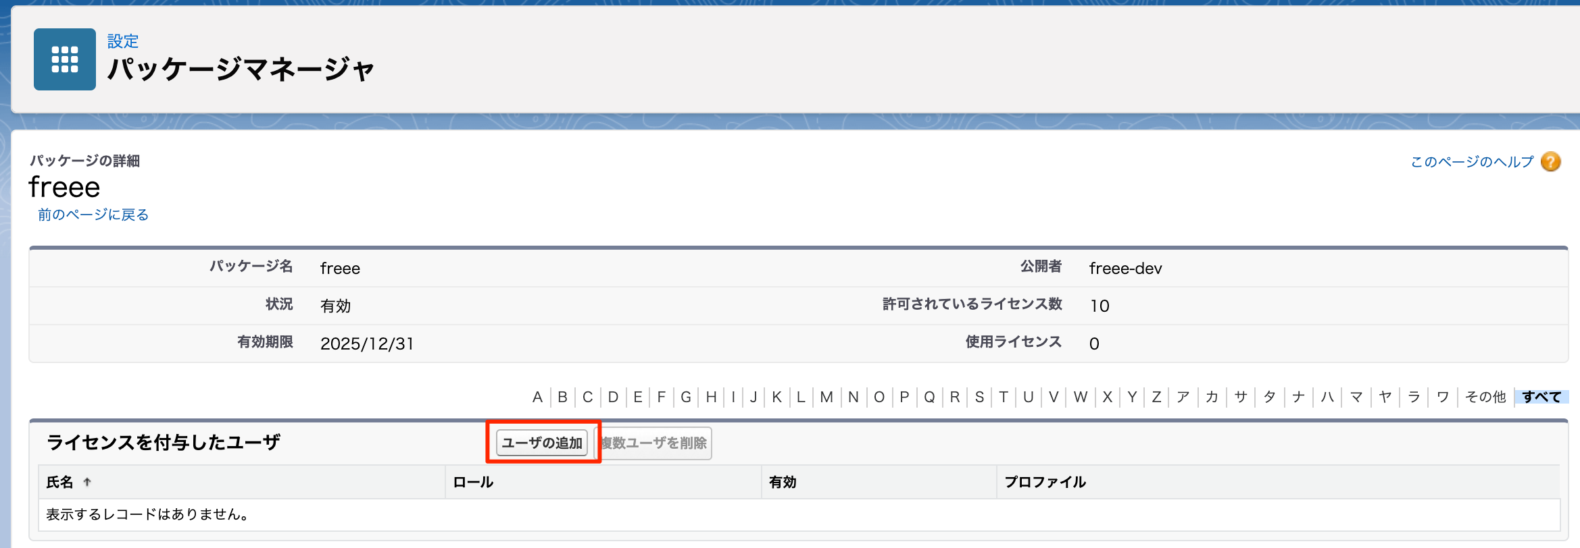The width and height of the screenshot is (1580, 548).
Task: Click the 表示するレコードはありません message
Action: click(147, 514)
